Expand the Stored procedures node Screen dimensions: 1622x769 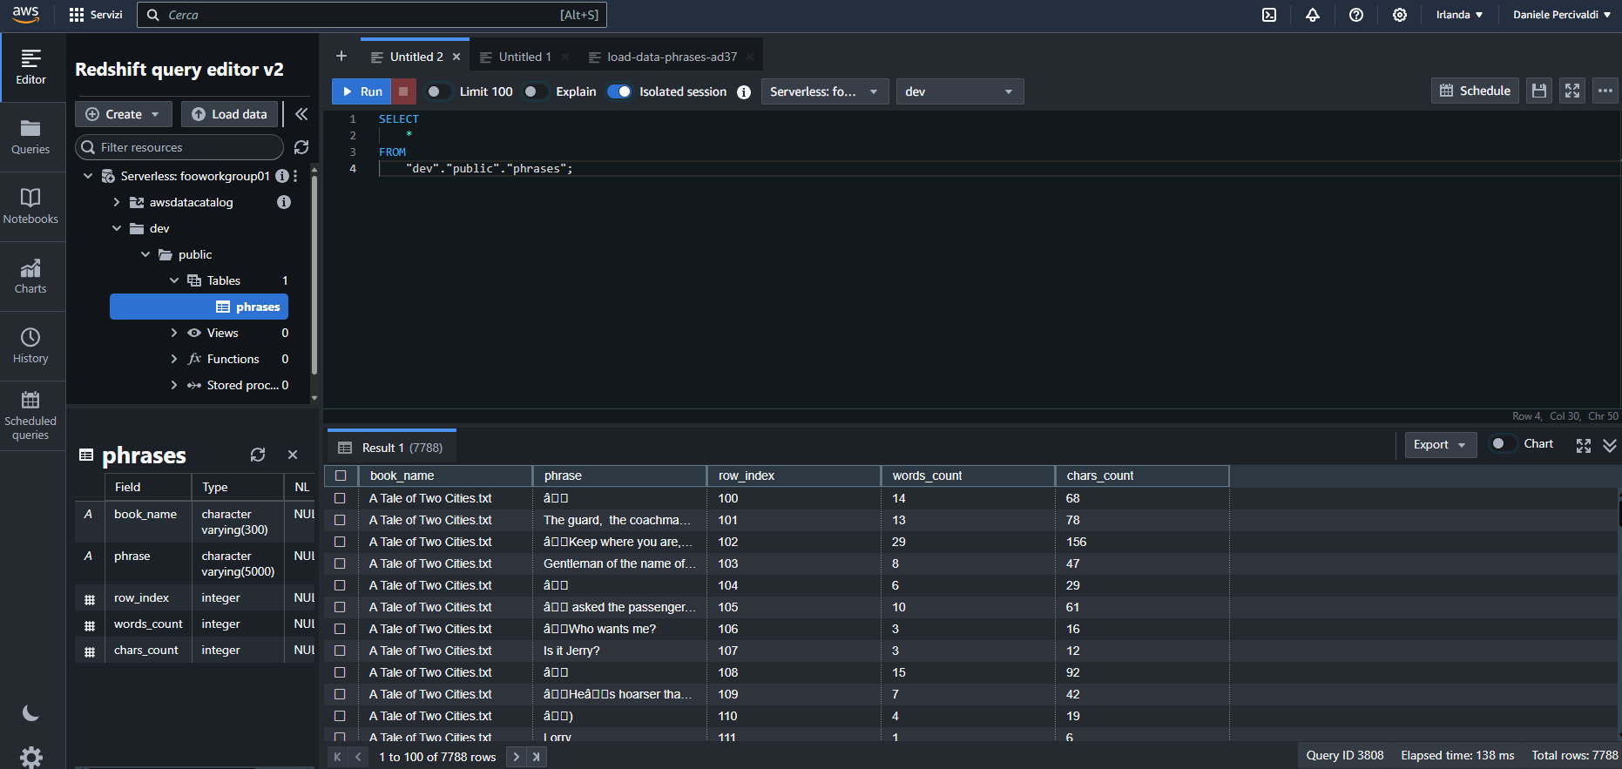click(x=174, y=385)
